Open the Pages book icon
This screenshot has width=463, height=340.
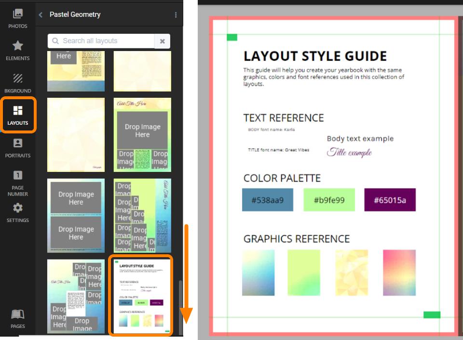18,315
